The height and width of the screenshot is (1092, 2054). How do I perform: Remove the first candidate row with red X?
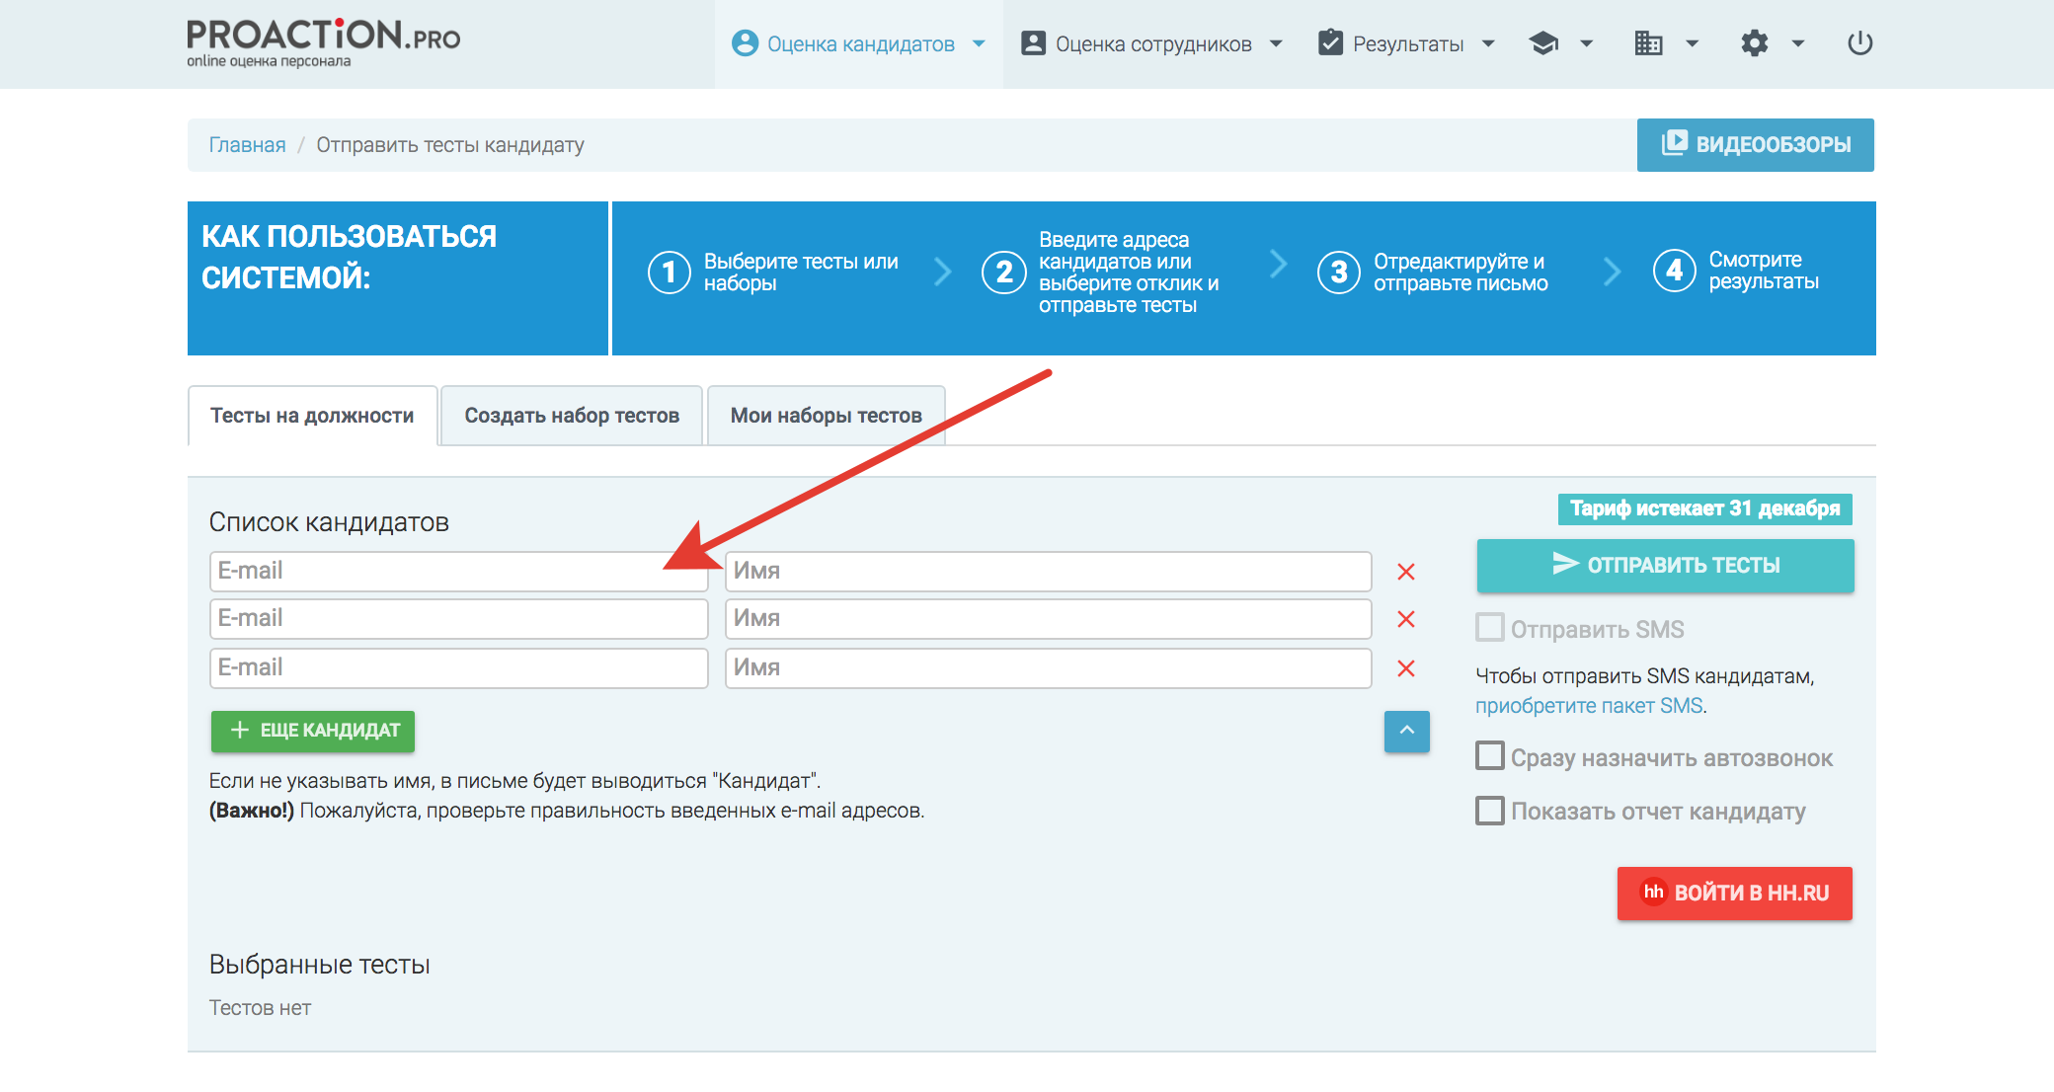click(x=1406, y=572)
